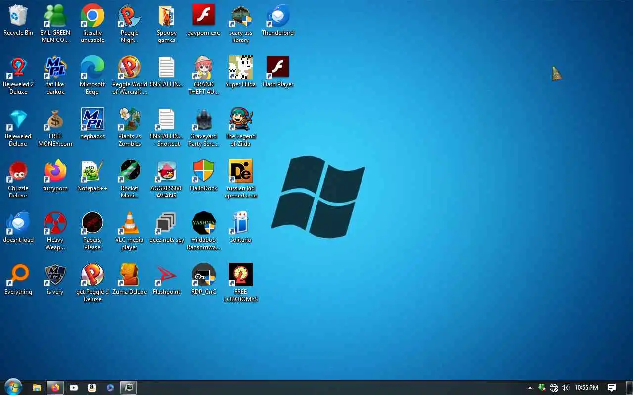Show hidden system tray icons
This screenshot has width=633, height=395.
(x=530, y=388)
